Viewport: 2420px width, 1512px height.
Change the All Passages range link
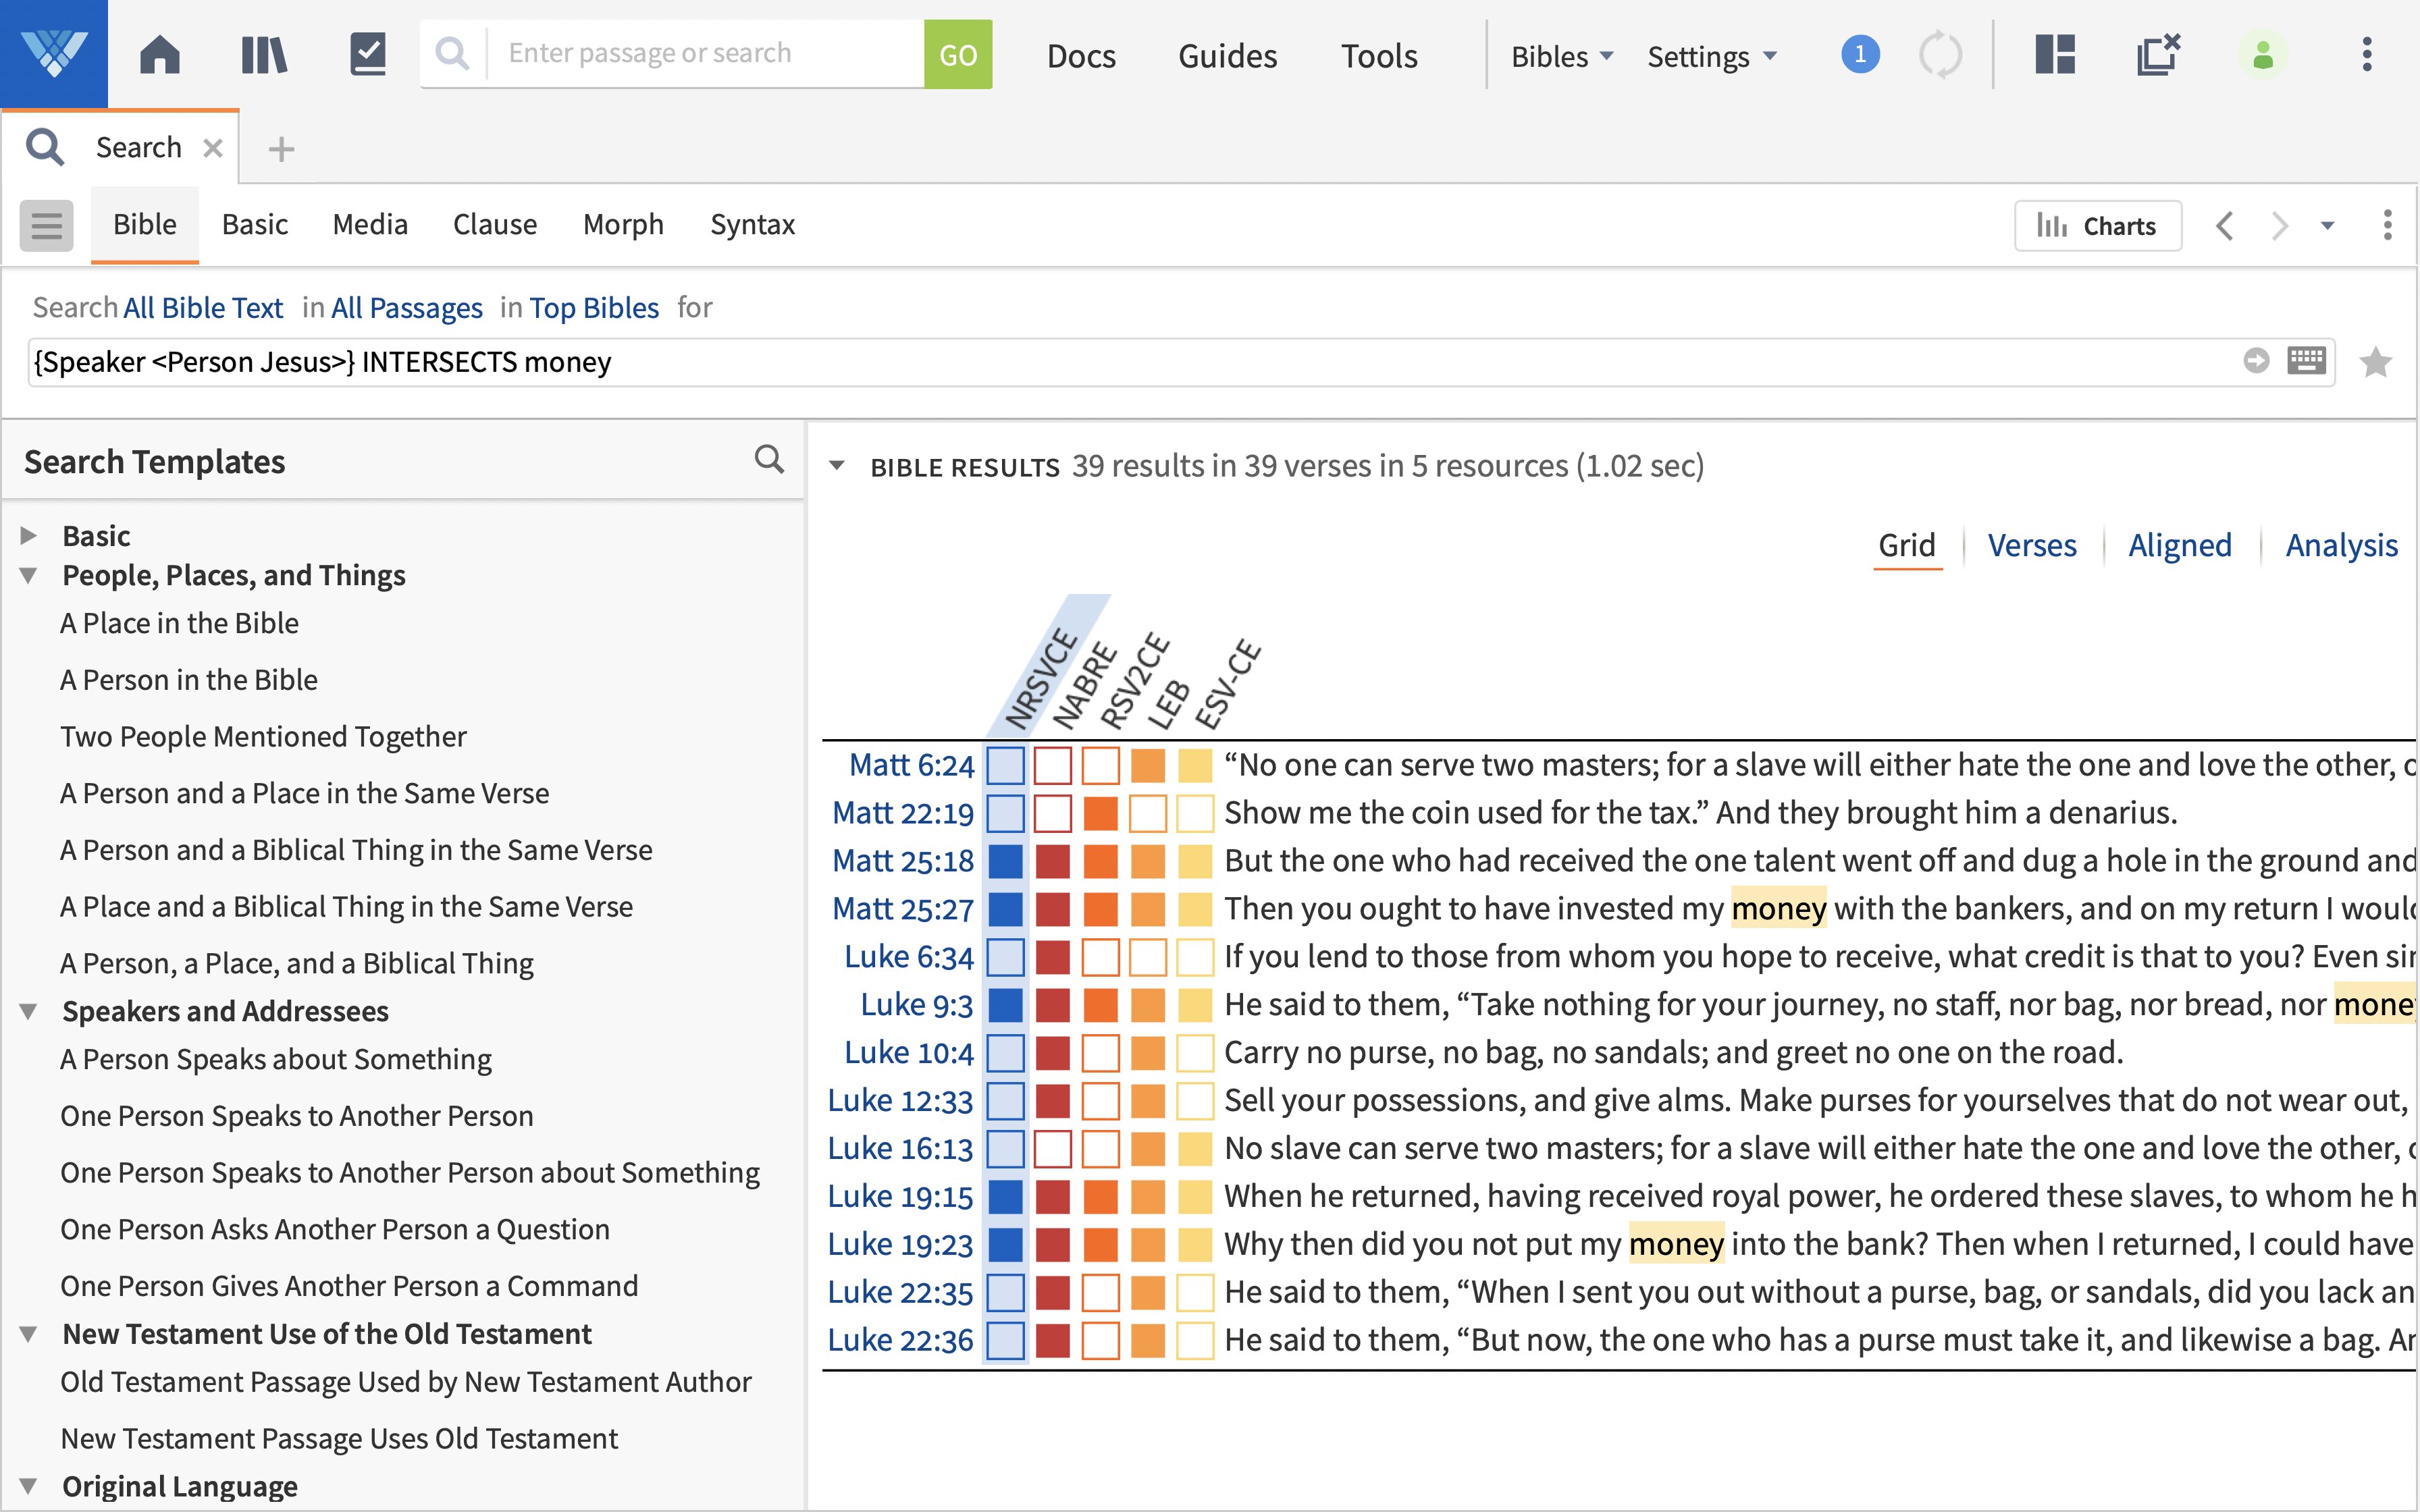coord(407,308)
